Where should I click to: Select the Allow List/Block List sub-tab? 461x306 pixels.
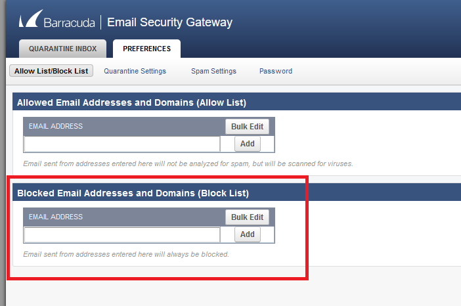pyautogui.click(x=51, y=71)
